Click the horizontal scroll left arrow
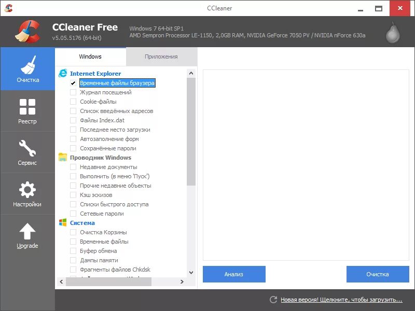This screenshot has width=415, height=311. (x=61, y=281)
